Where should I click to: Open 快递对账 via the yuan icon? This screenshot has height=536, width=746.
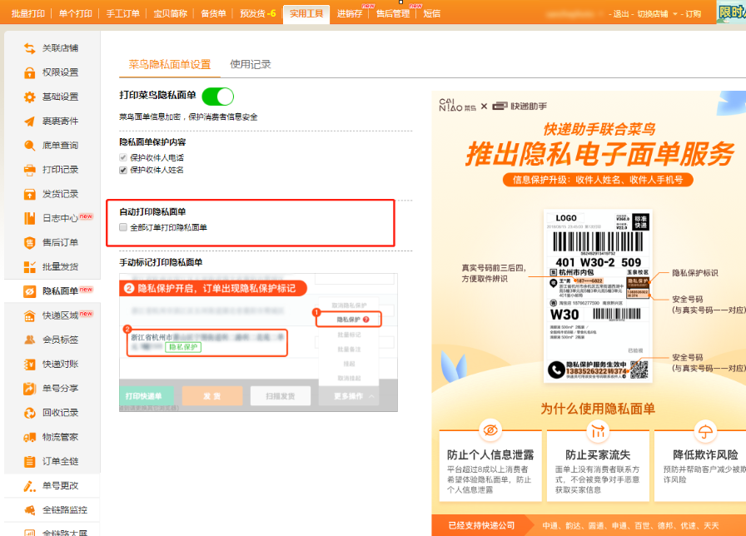pyautogui.click(x=29, y=364)
